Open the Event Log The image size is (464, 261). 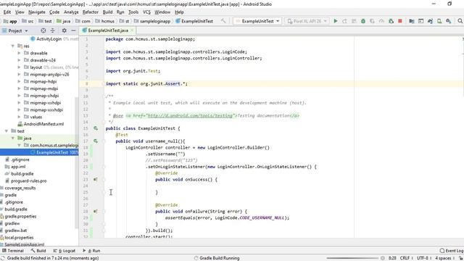(452, 251)
